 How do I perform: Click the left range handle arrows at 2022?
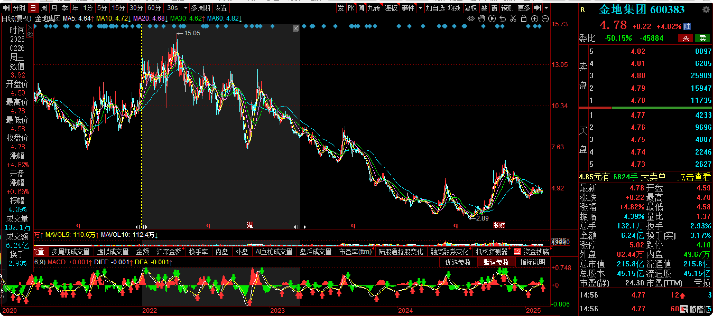[141, 227]
